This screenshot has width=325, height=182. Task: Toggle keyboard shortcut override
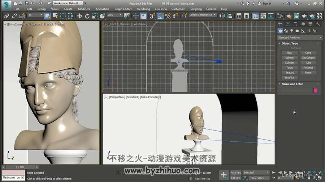tap(144, 16)
